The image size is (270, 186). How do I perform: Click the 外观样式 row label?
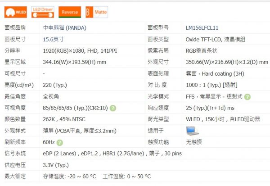(x=15, y=131)
